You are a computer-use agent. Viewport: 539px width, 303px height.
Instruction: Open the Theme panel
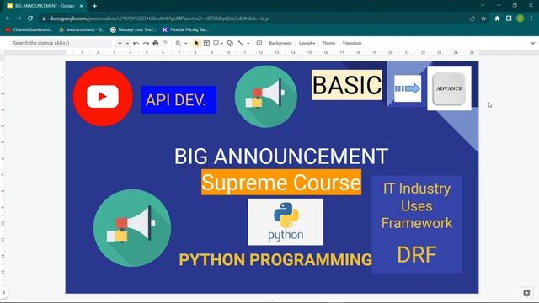[328, 43]
